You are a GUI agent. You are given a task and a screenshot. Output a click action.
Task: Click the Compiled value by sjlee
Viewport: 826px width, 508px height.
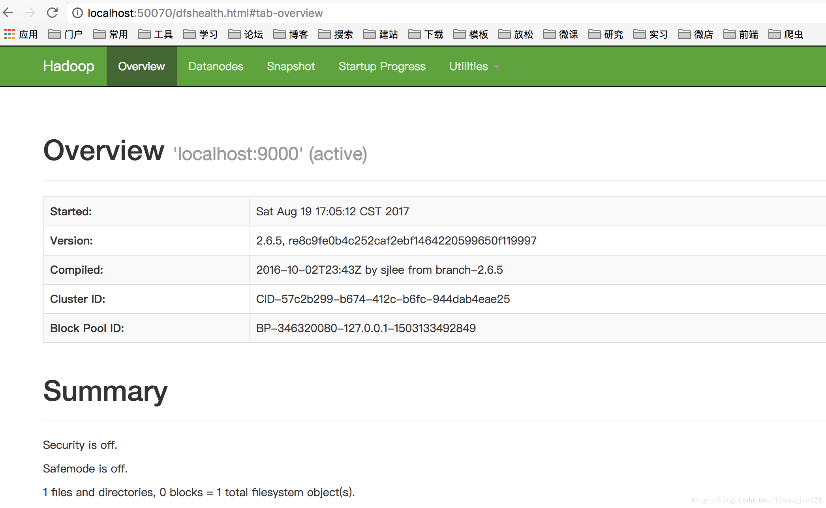379,270
